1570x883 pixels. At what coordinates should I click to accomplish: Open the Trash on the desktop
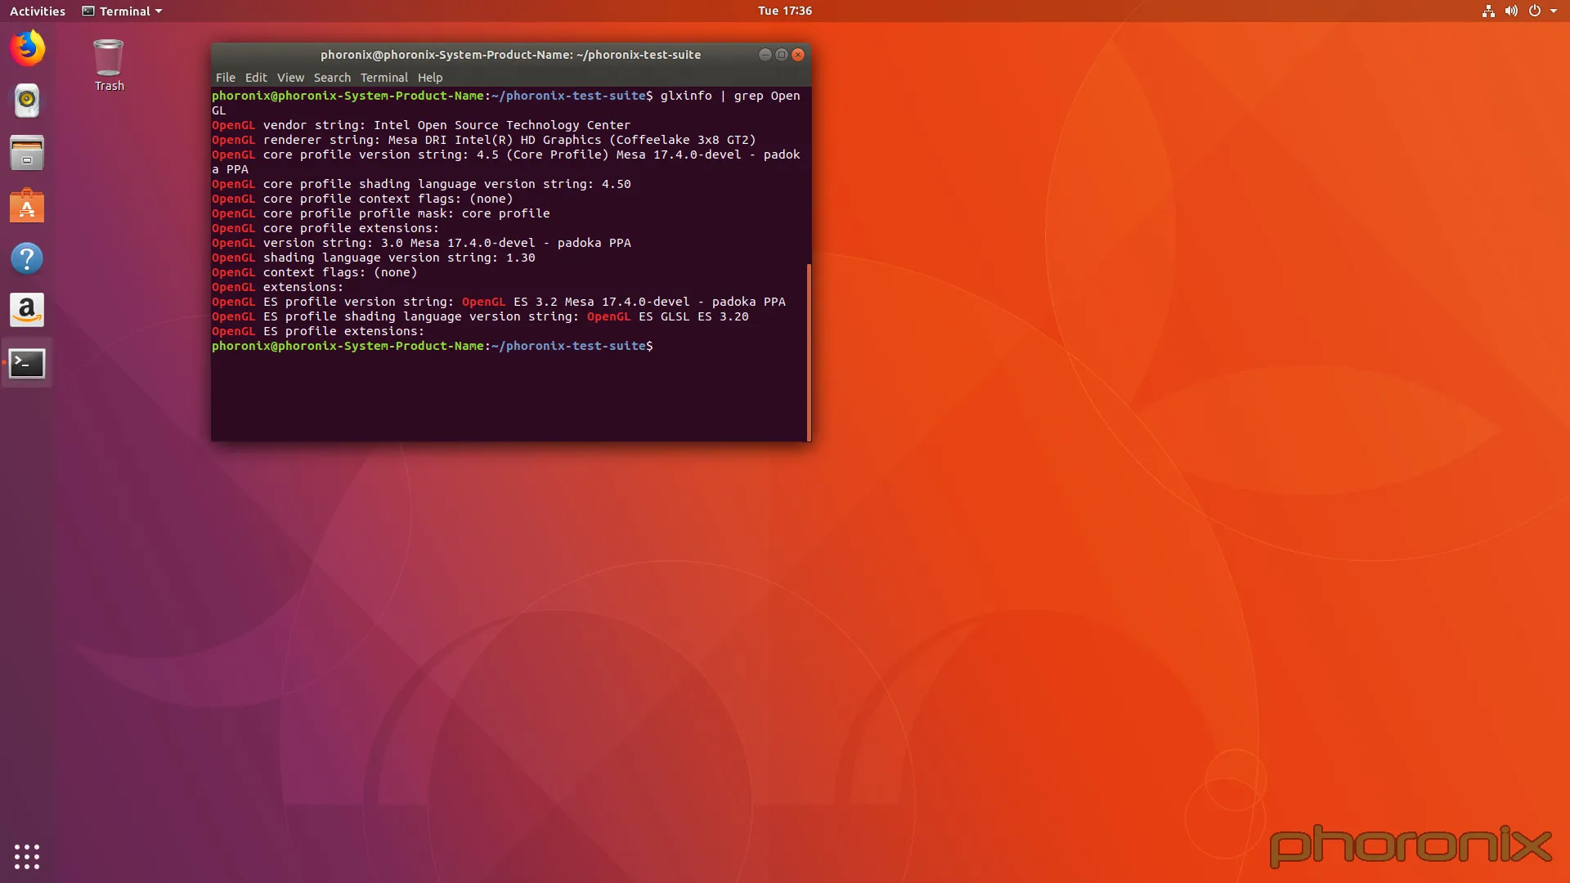[108, 57]
